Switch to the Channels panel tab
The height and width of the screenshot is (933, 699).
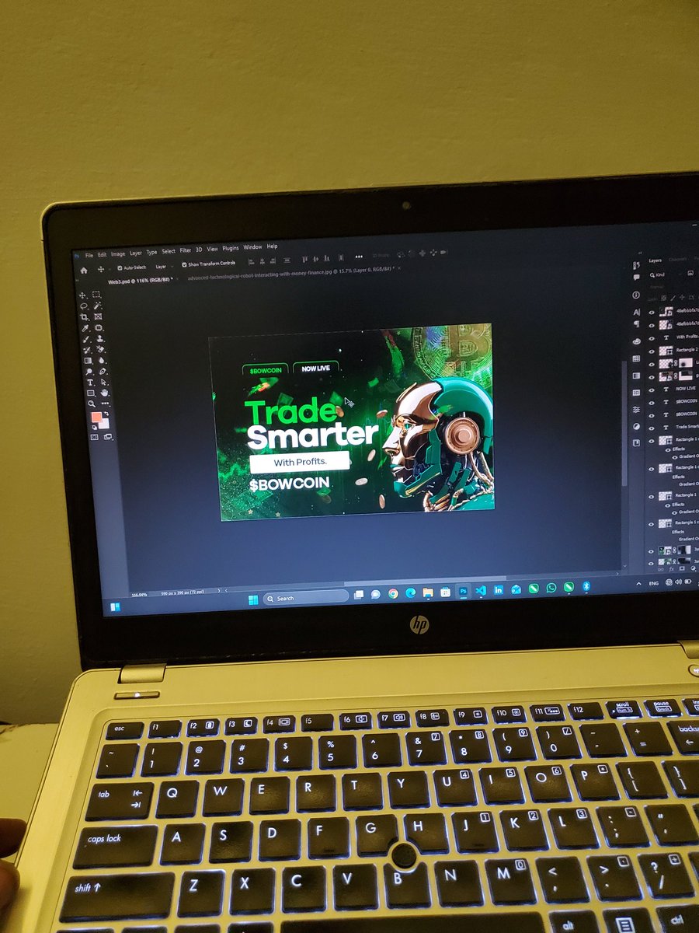[x=678, y=259]
